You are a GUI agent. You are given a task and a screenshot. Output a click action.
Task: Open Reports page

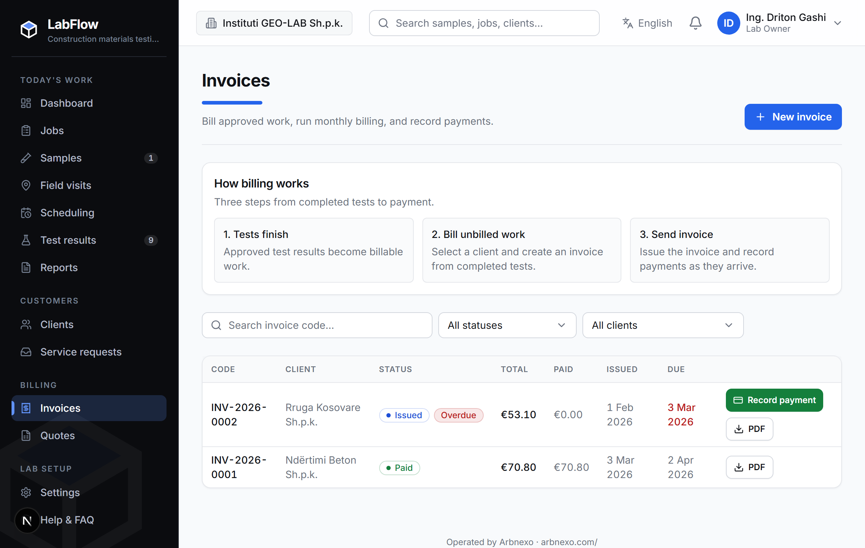[89, 268]
